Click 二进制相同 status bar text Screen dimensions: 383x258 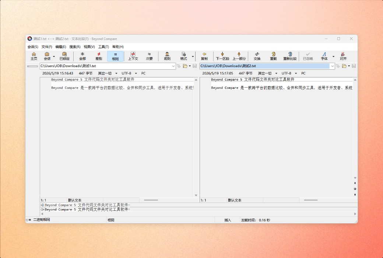click(42, 220)
